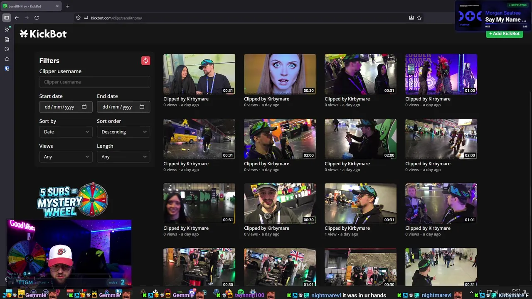Click the 'Sort order' label
This screenshot has height=299, width=532.
click(x=109, y=121)
